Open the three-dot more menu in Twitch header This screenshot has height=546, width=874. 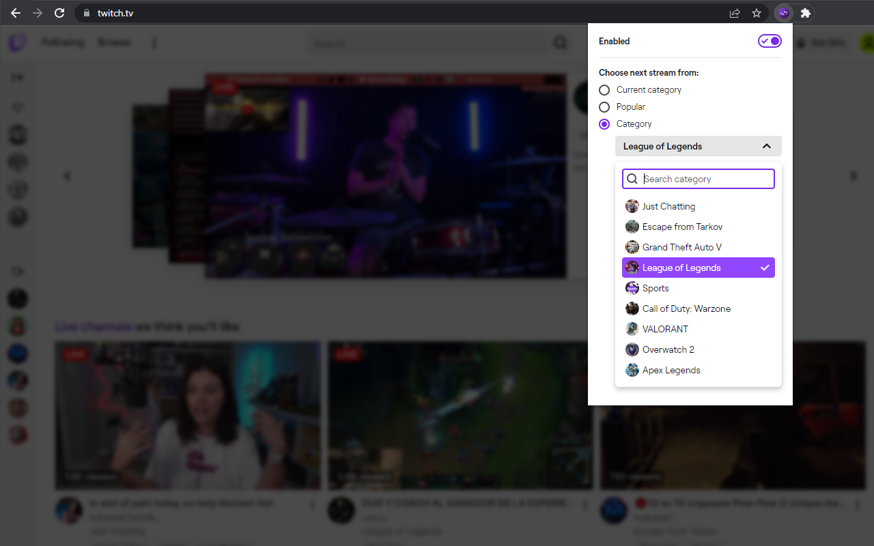154,43
